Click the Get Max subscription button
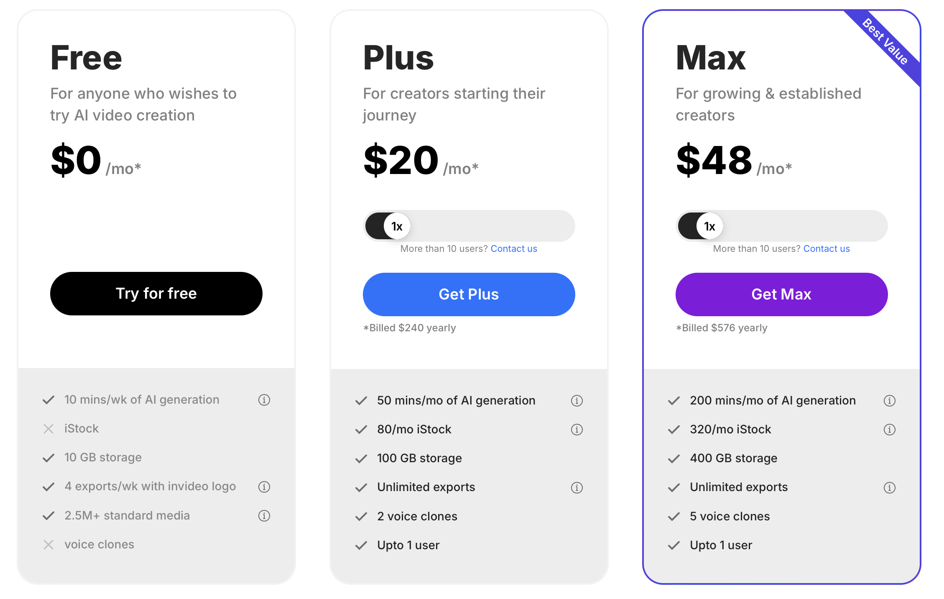944x599 pixels. tap(781, 294)
